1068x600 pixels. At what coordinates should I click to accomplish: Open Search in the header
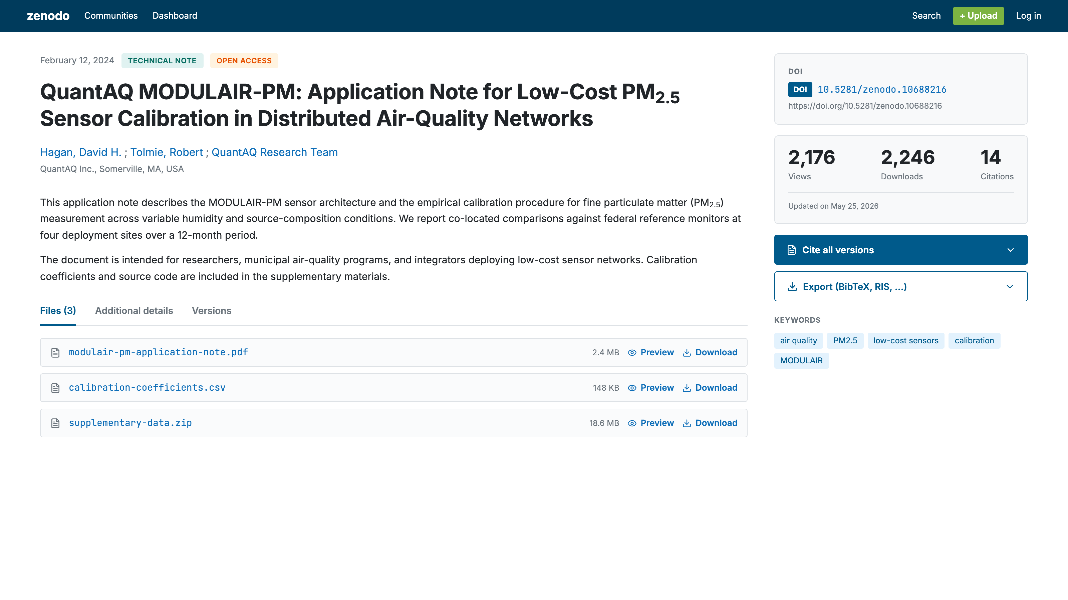(926, 16)
